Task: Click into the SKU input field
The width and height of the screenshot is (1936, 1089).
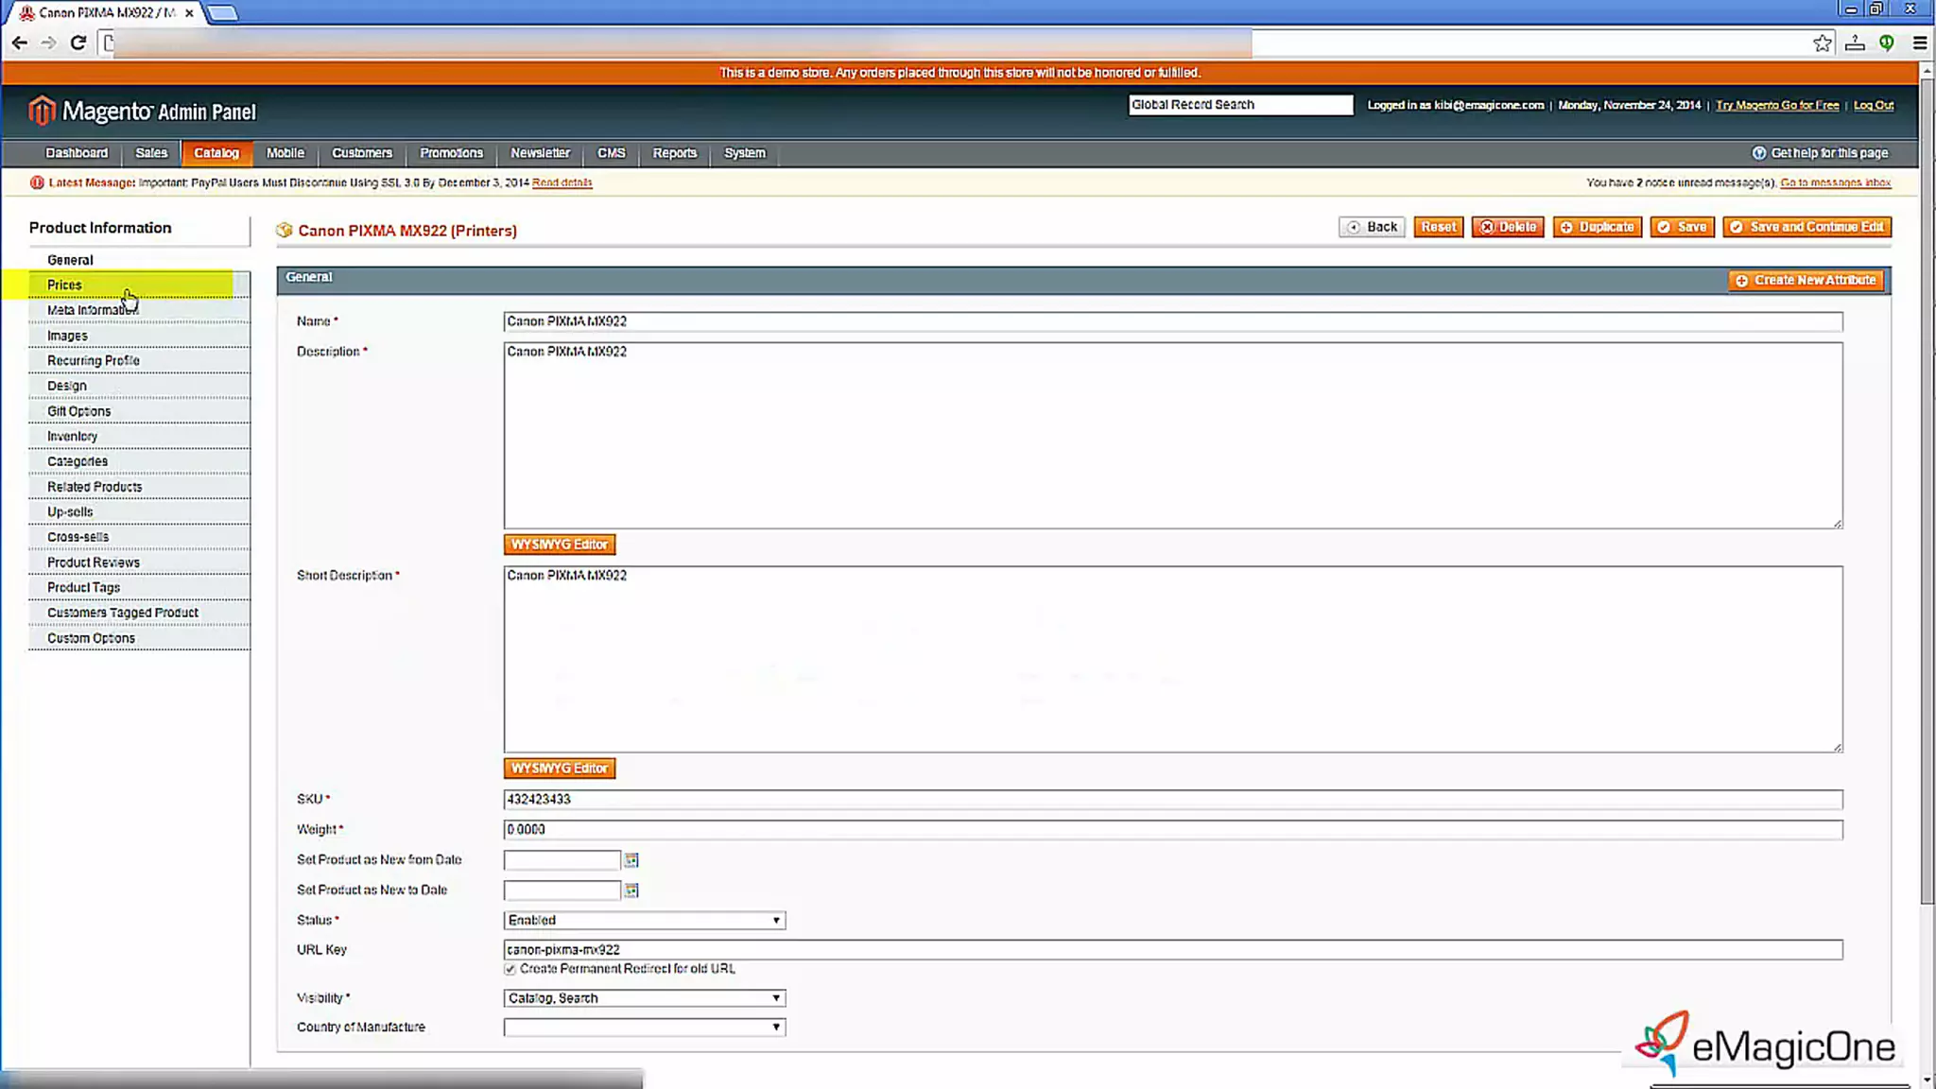Action: pyautogui.click(x=1172, y=800)
